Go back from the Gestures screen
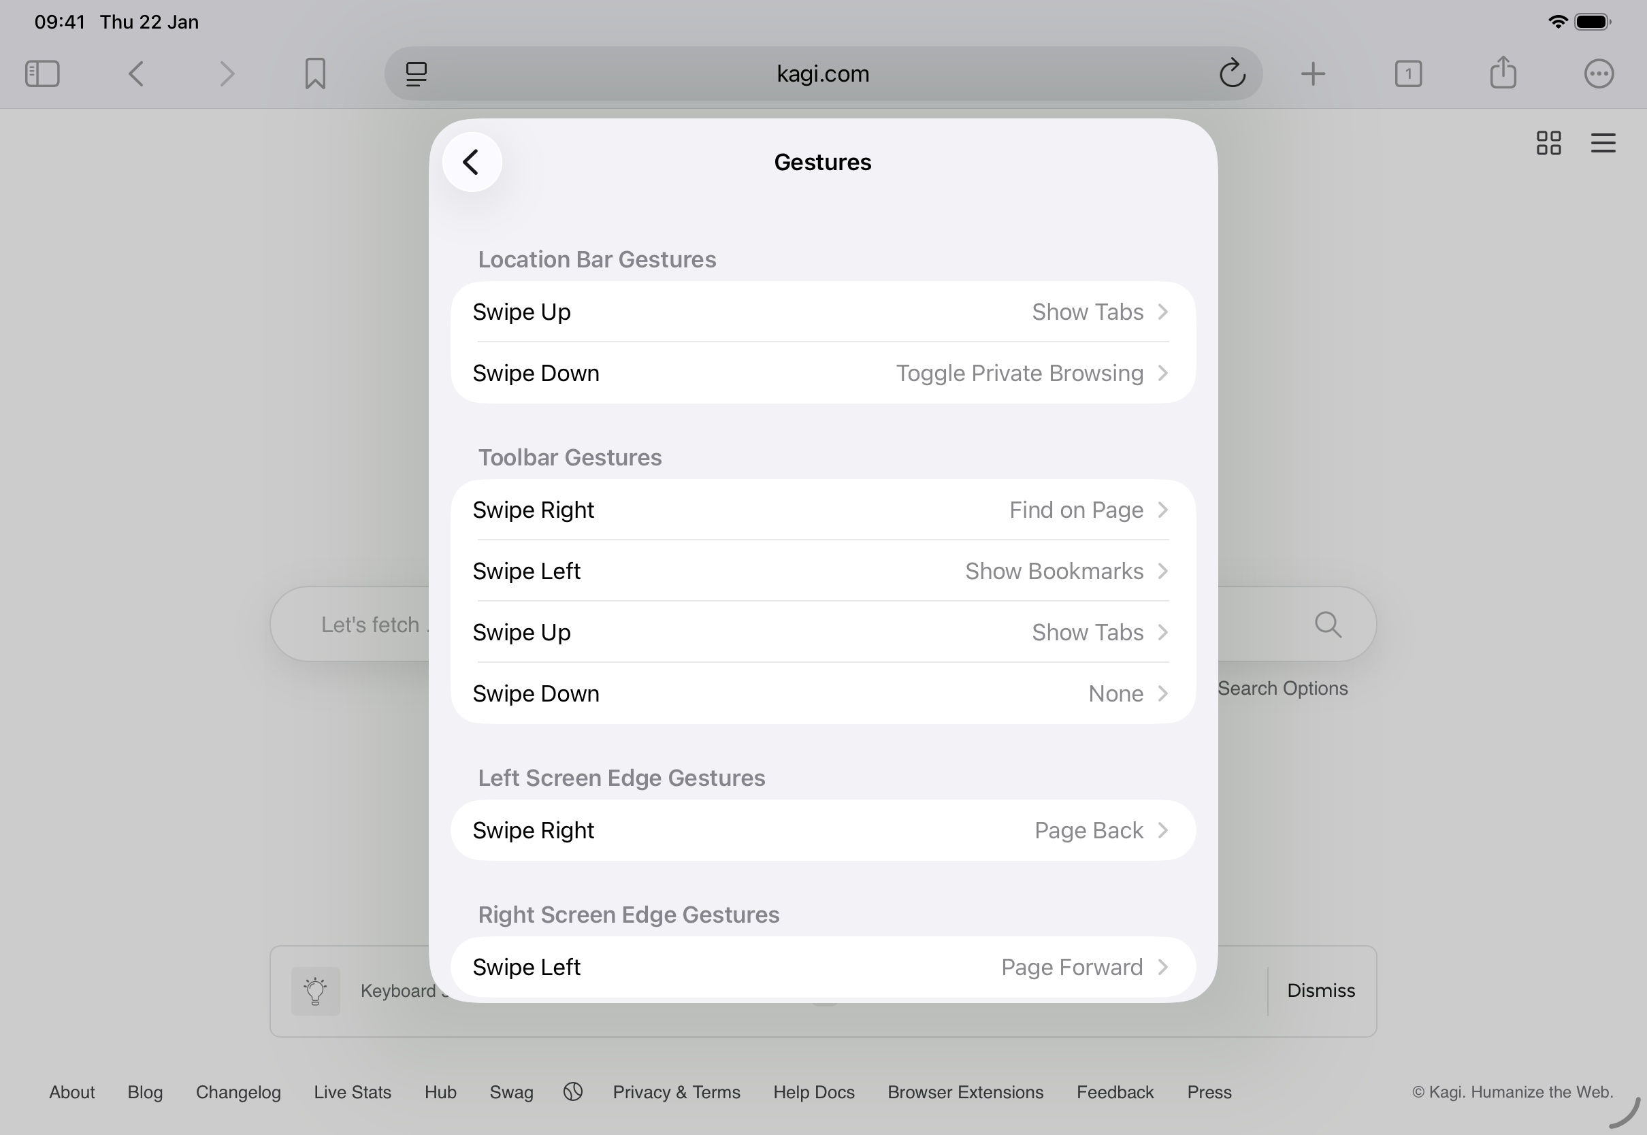 (472, 161)
